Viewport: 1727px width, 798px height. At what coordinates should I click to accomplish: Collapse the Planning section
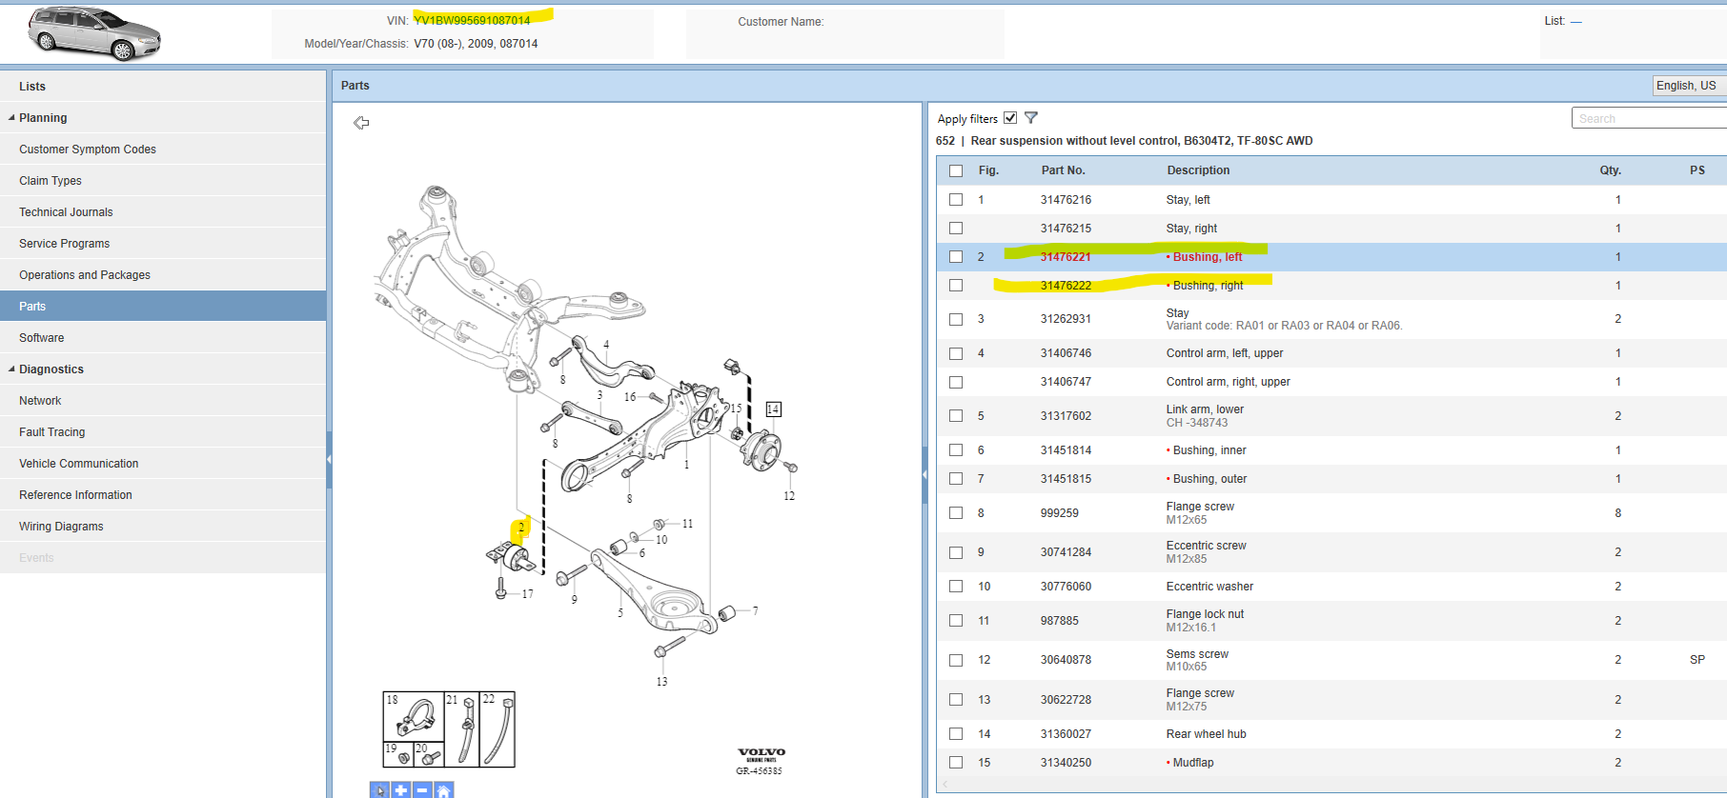point(11,118)
